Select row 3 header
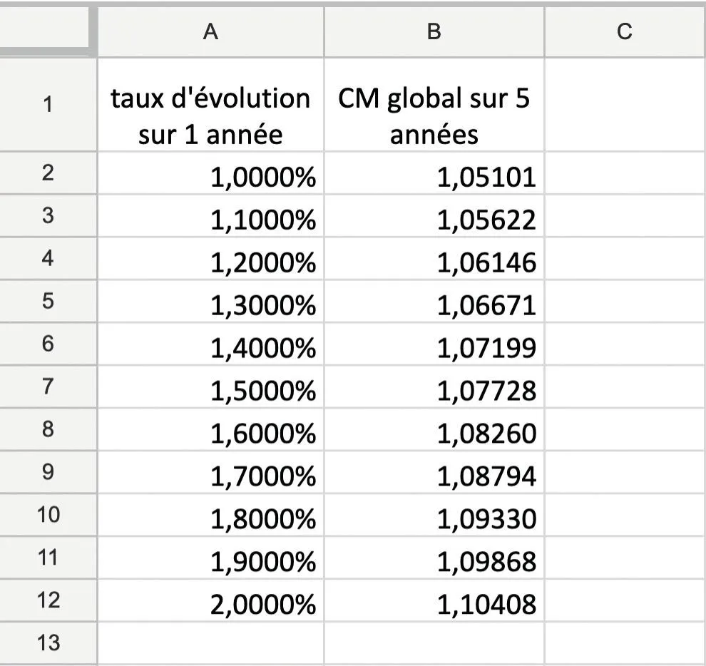706x666 pixels. pyautogui.click(x=48, y=215)
